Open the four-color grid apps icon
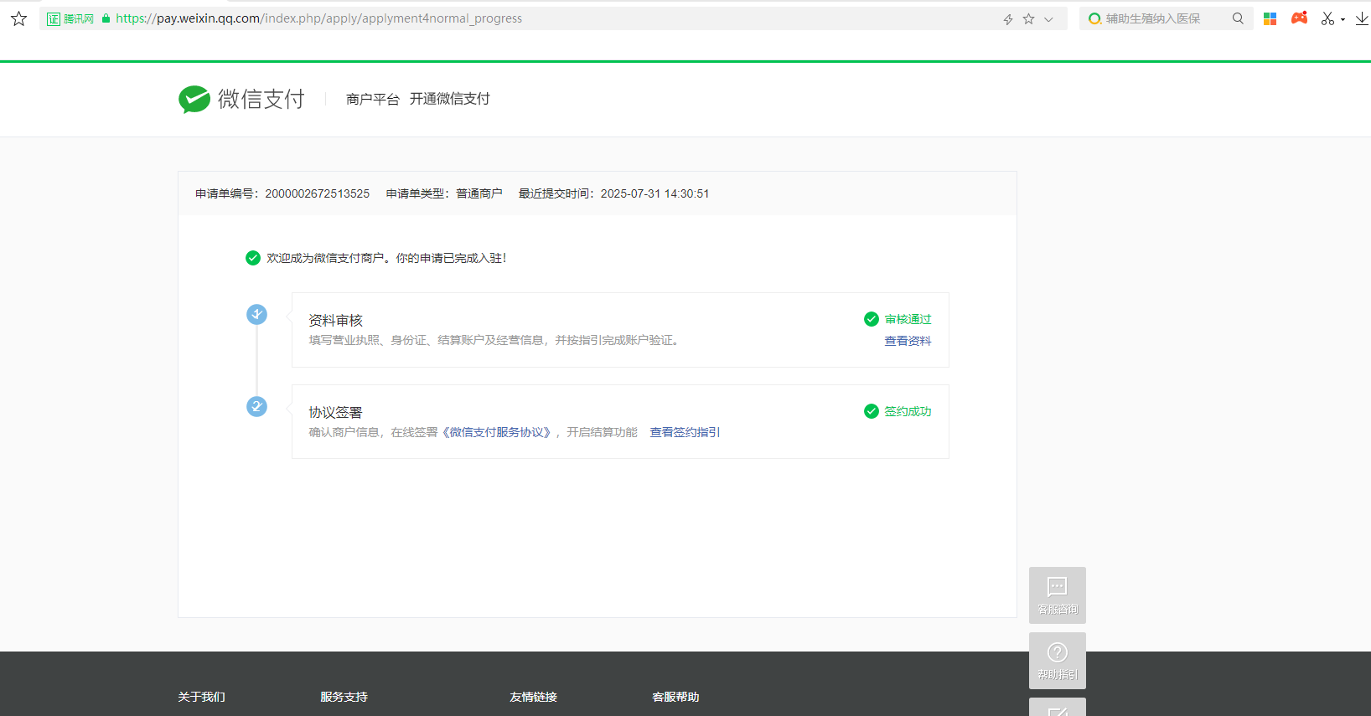 (1270, 18)
